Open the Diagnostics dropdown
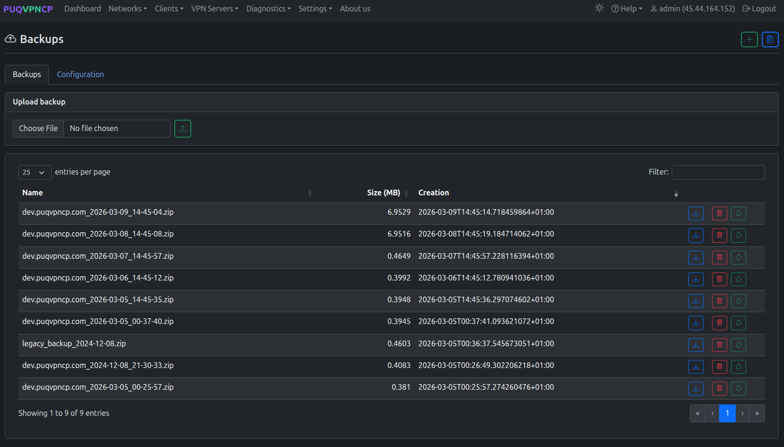The height and width of the screenshot is (447, 784). pos(268,9)
